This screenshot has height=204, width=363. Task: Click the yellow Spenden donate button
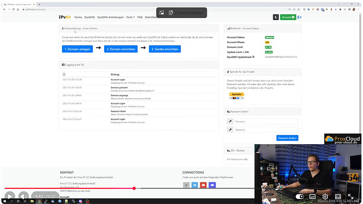(237, 94)
